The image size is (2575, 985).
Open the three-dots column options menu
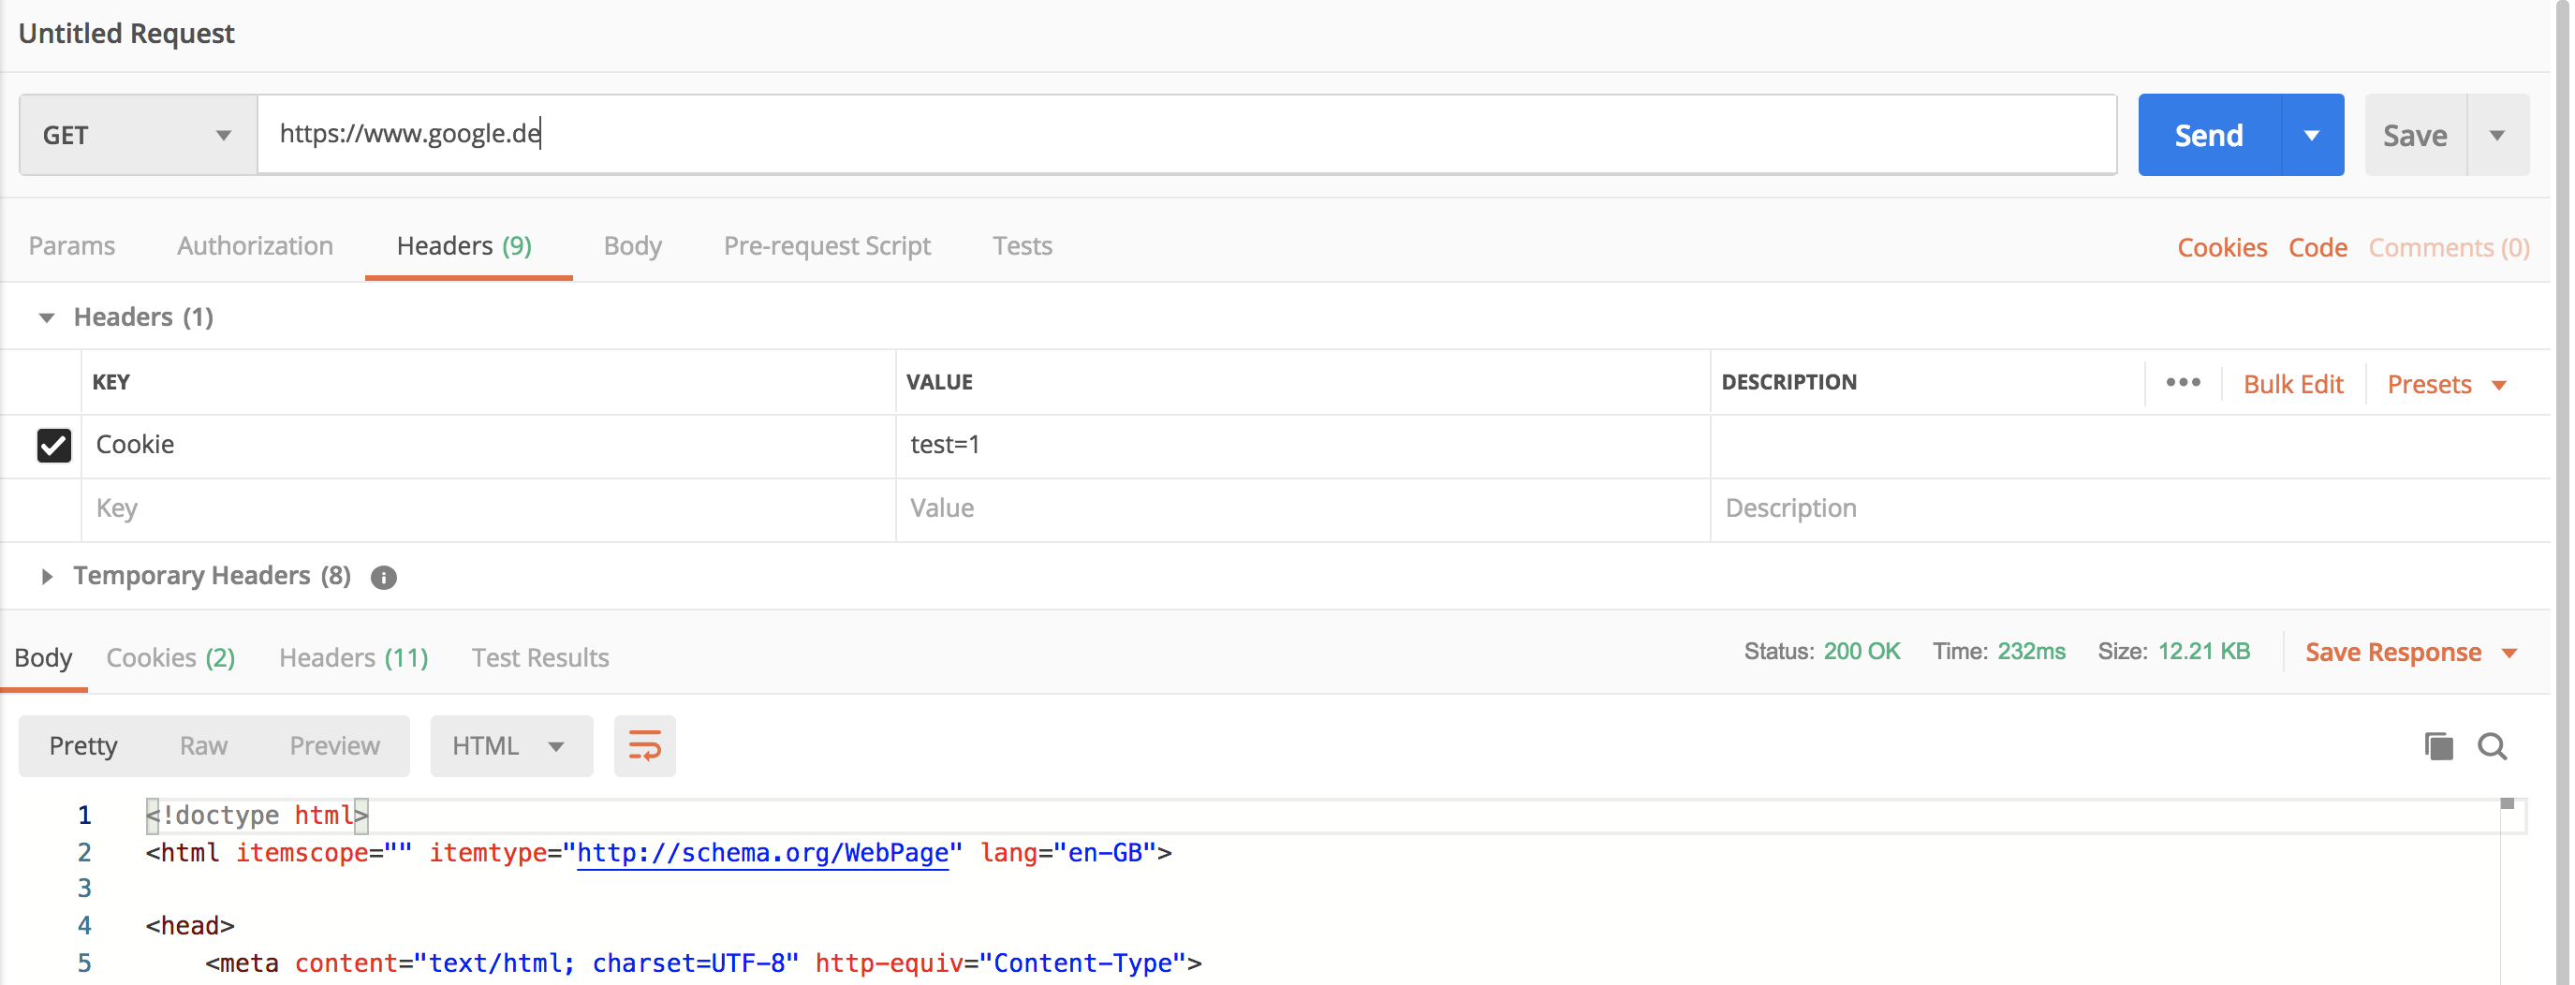click(2182, 383)
